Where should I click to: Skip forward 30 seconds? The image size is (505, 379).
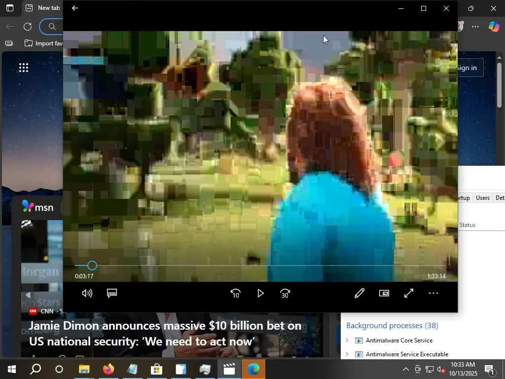(x=285, y=293)
